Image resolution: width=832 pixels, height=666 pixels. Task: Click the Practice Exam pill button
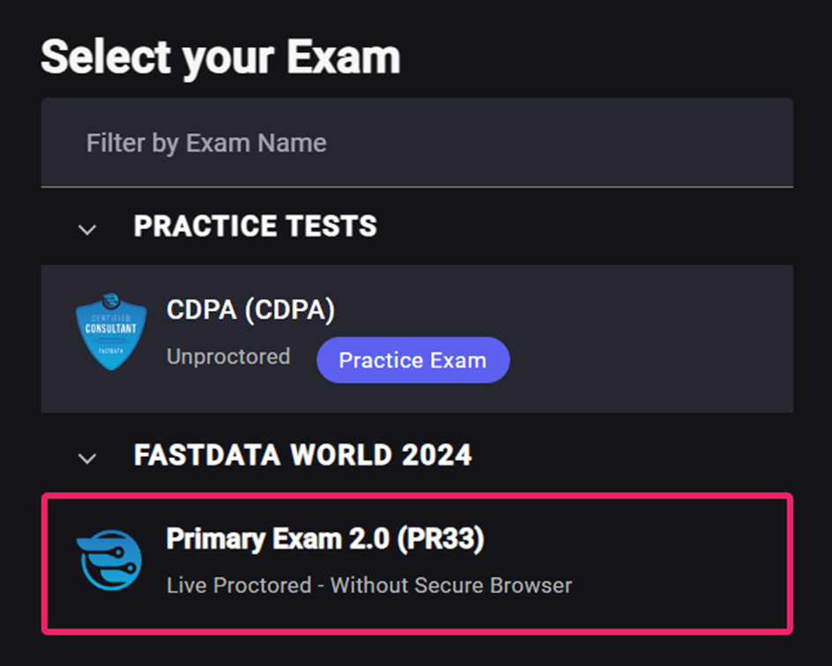pos(412,360)
